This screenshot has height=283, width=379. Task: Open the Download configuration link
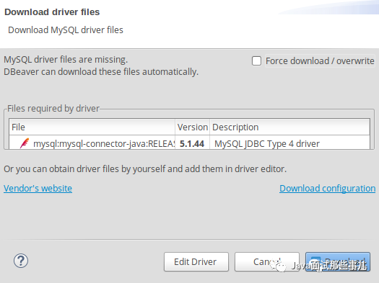pos(327,188)
